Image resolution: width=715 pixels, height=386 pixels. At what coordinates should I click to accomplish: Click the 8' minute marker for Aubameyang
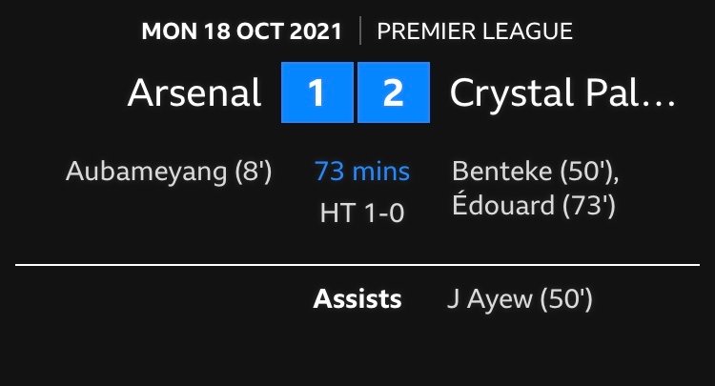pyautogui.click(x=253, y=173)
